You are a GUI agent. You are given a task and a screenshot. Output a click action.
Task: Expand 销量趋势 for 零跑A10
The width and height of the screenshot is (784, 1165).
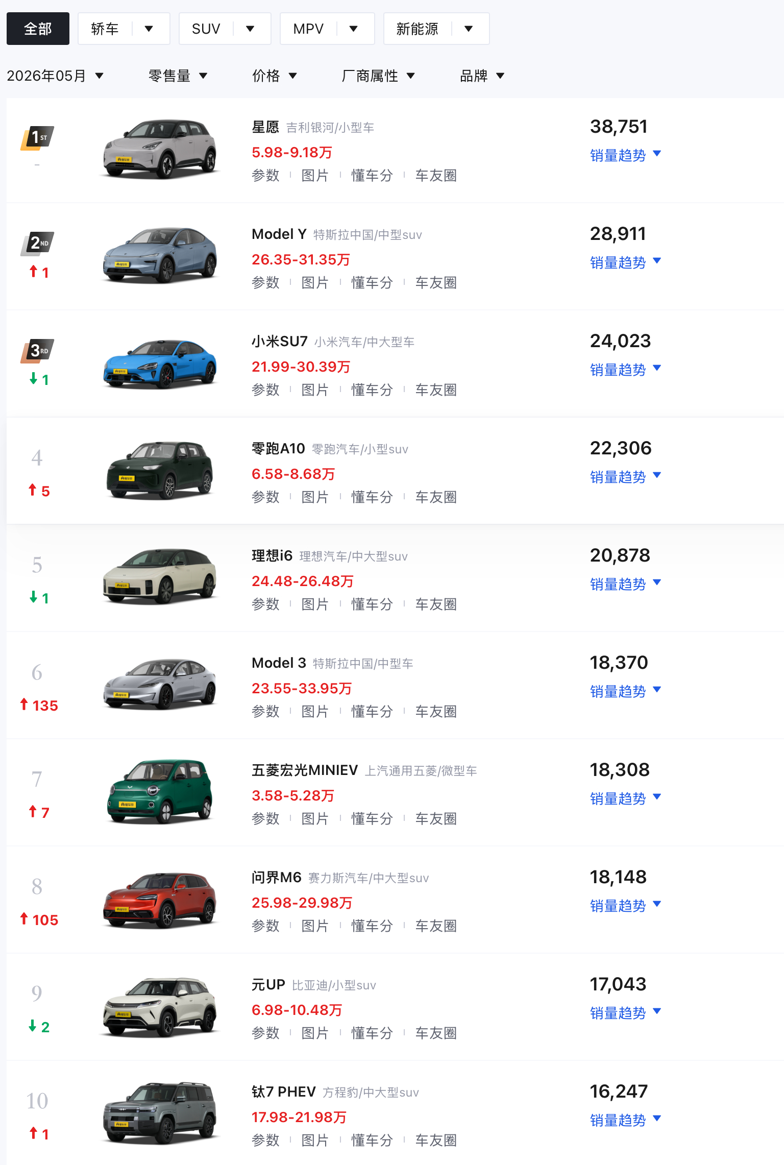tap(625, 477)
